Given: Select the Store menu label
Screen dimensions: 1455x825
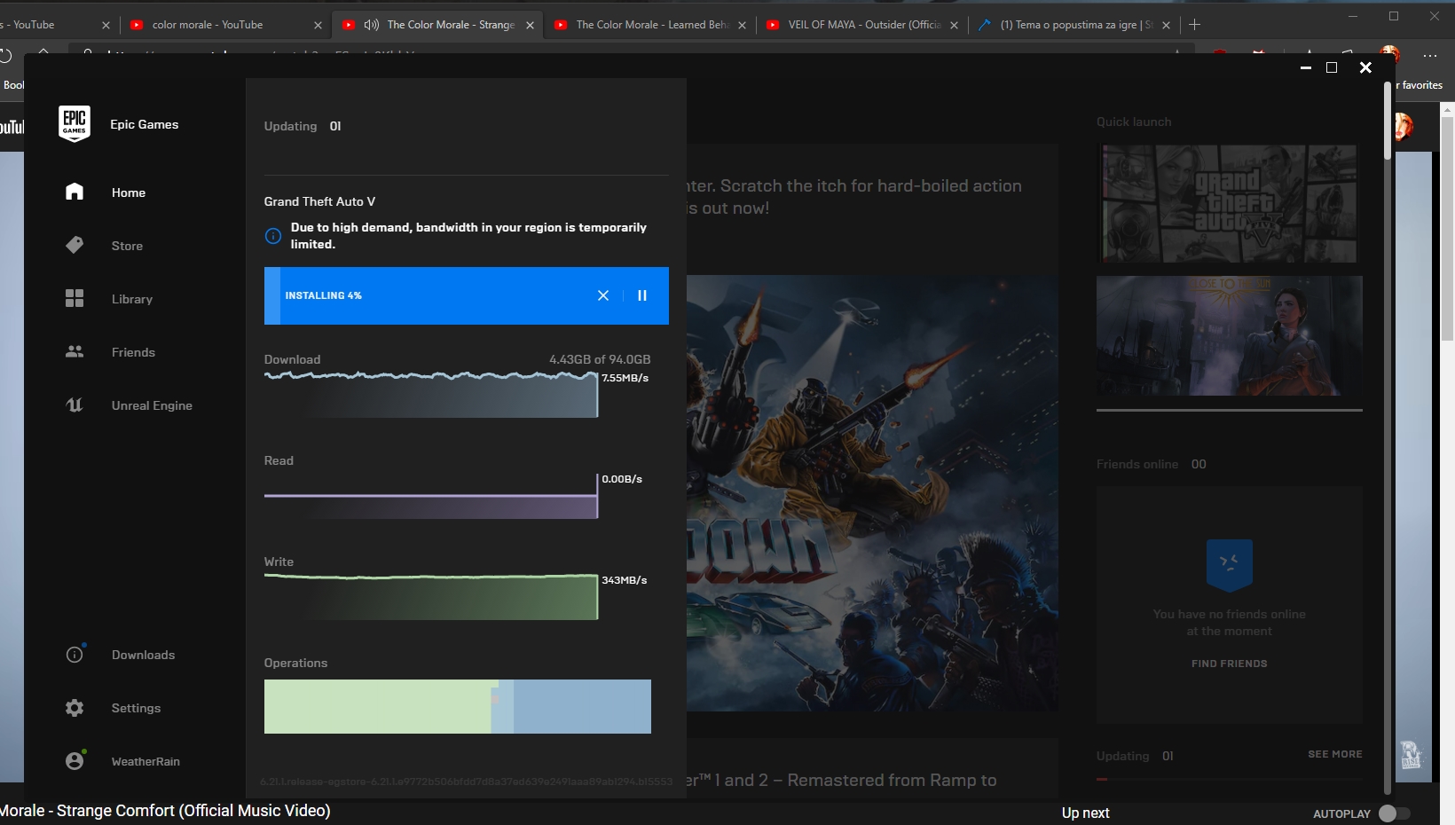Looking at the screenshot, I should [127, 246].
